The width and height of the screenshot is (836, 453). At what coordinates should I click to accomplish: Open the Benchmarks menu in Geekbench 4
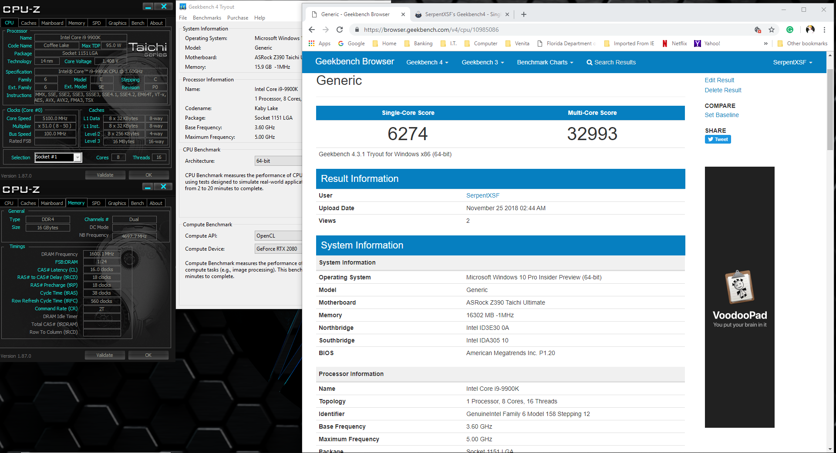click(207, 18)
